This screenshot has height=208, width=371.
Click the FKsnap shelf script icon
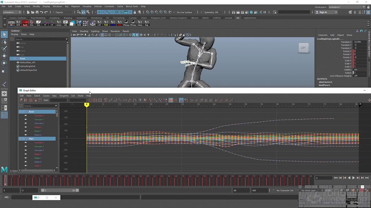pyautogui.click(x=126, y=23)
